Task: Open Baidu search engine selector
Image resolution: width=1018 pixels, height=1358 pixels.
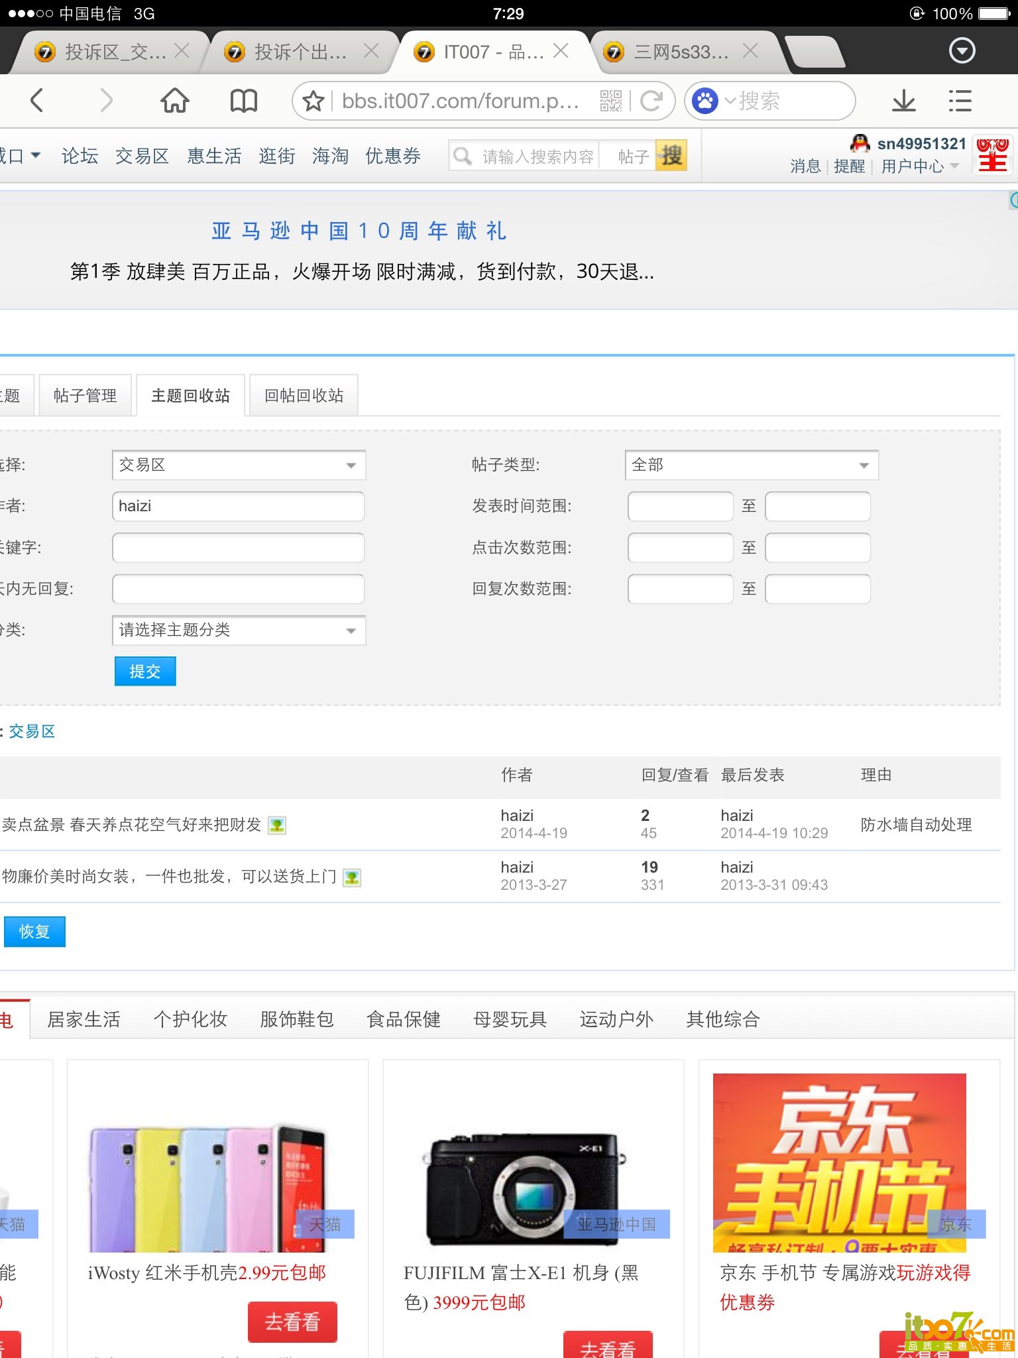Action: tap(713, 101)
